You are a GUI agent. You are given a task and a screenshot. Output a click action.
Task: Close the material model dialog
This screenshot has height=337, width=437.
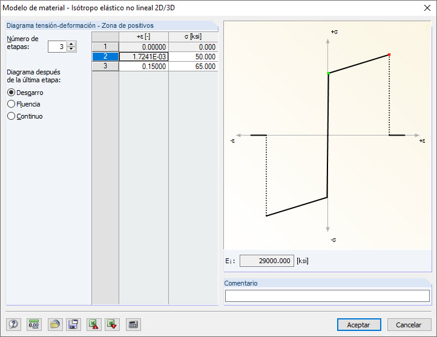(x=427, y=8)
